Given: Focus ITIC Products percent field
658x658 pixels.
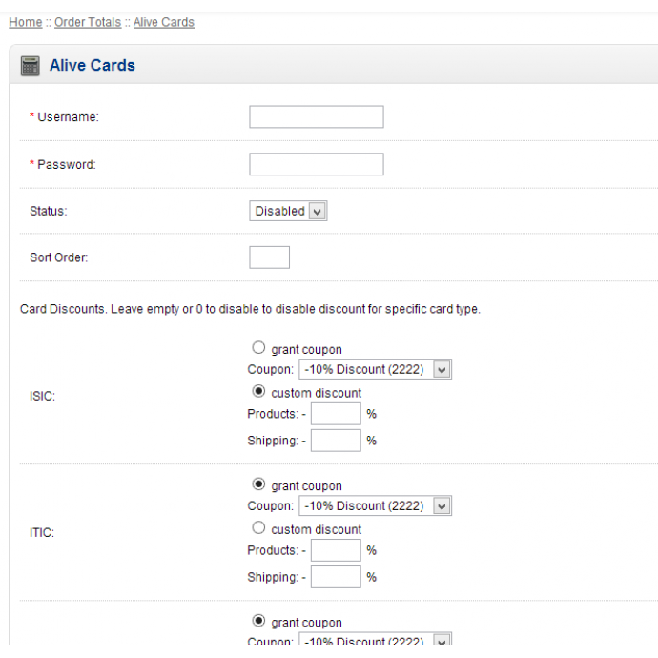Looking at the screenshot, I should 336,550.
